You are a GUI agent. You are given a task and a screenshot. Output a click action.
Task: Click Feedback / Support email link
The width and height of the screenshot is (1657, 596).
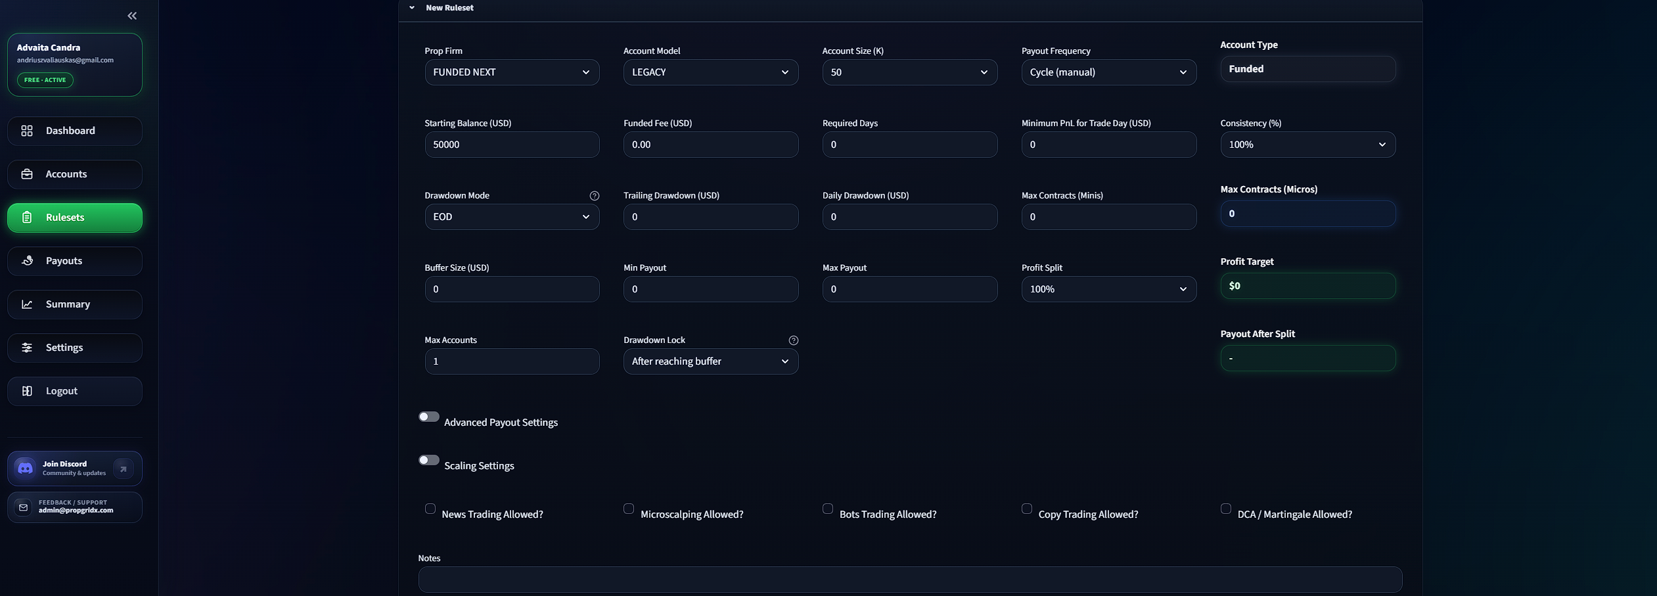(x=75, y=507)
